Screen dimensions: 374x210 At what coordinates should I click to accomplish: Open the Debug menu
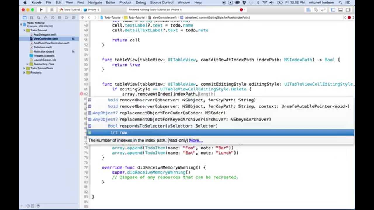(x=141, y=3)
